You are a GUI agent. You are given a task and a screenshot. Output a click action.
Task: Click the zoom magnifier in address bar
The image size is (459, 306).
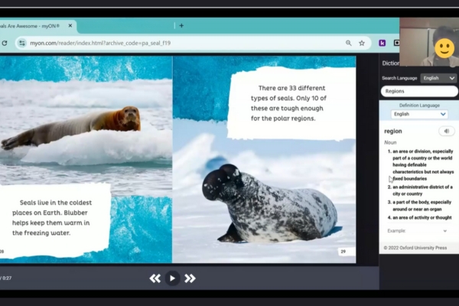click(x=349, y=44)
